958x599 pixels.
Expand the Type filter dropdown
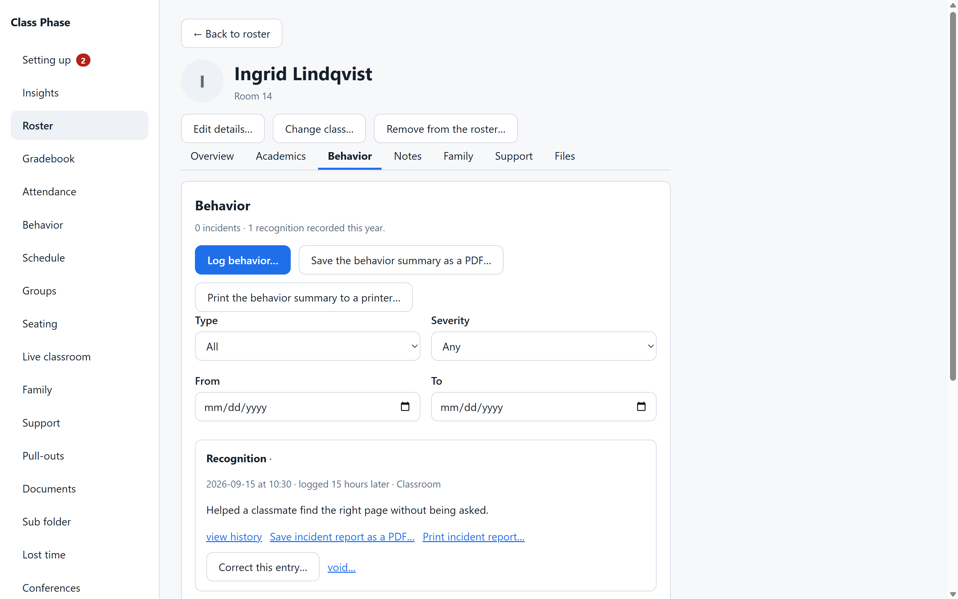pyautogui.click(x=307, y=346)
